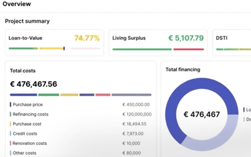Click the green segment of Living Surplus bar
Image resolution: width=251 pixels, height=157 pixels.
pyautogui.click(x=142, y=50)
